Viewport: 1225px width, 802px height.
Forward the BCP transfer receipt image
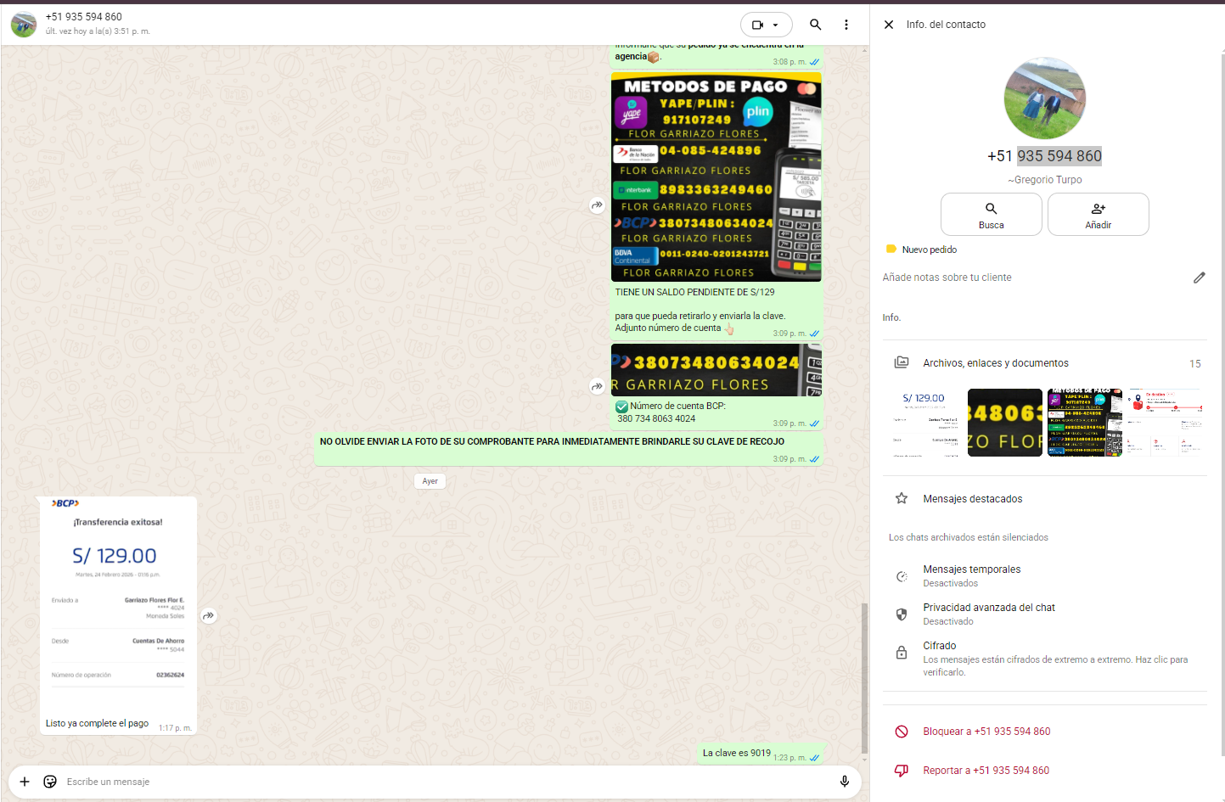pos(209,616)
